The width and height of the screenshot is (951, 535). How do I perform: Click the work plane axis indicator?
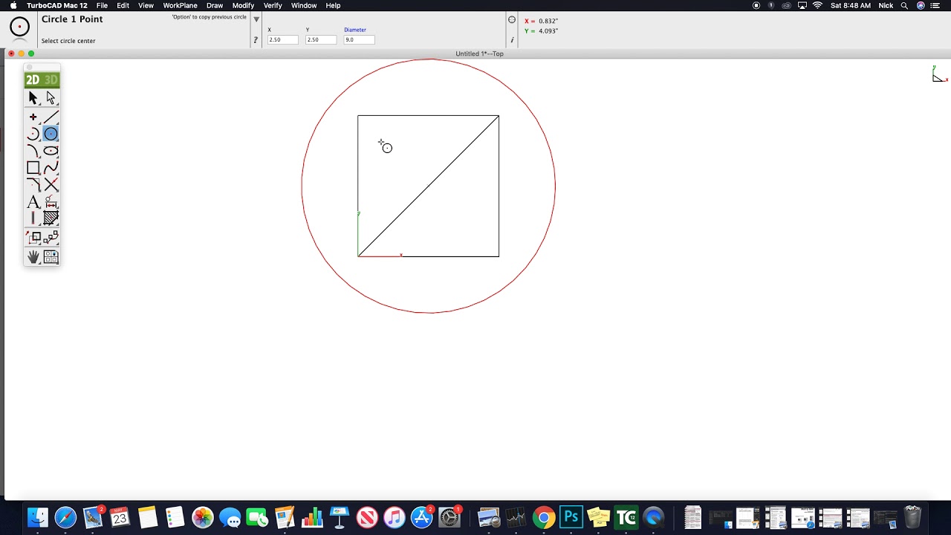pyautogui.click(x=939, y=74)
